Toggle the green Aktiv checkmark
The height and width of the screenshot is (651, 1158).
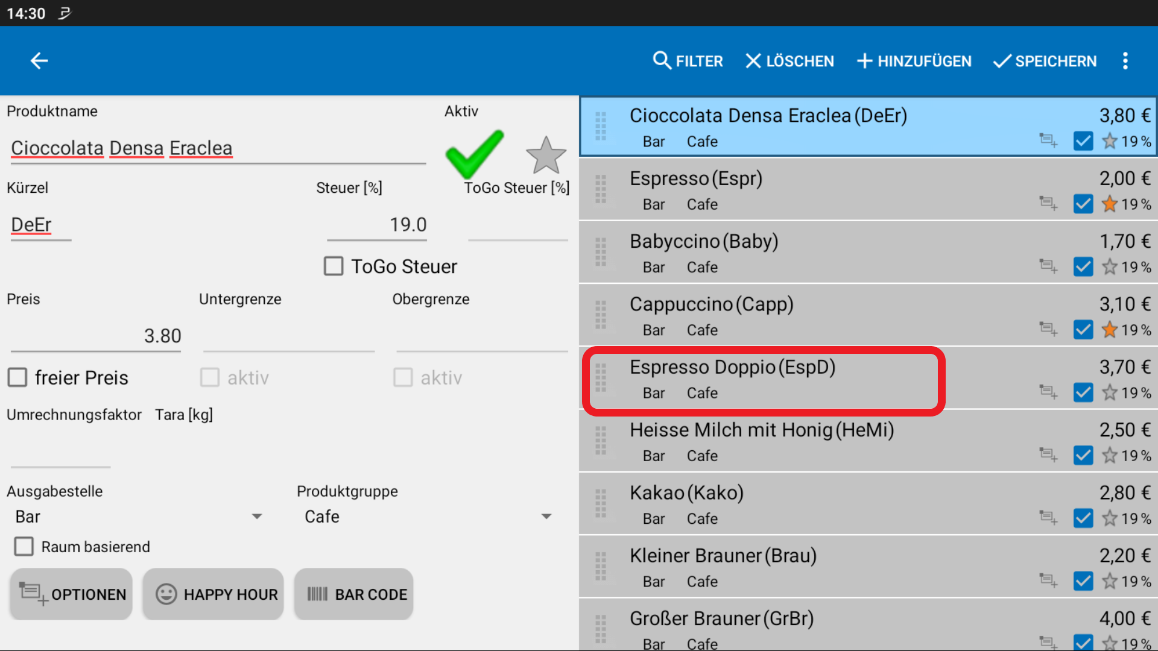click(474, 154)
